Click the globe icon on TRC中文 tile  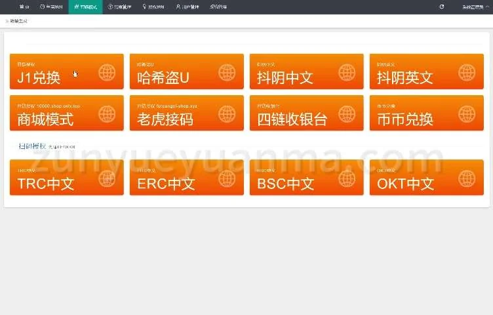click(x=107, y=178)
